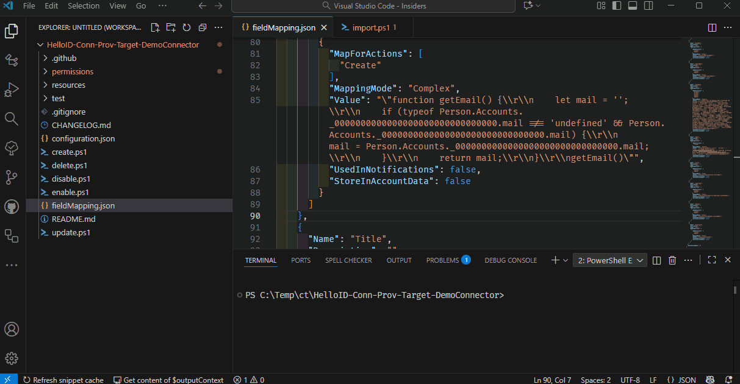Refresh the Explorer file tree

tap(187, 27)
